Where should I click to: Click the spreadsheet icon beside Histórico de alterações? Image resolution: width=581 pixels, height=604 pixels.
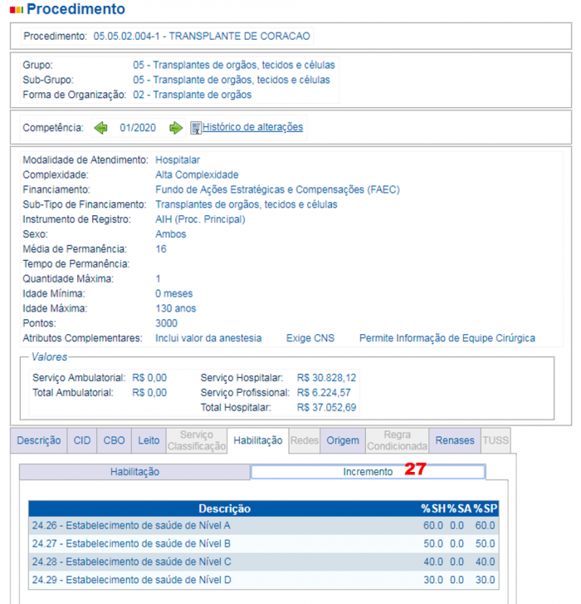coord(196,128)
